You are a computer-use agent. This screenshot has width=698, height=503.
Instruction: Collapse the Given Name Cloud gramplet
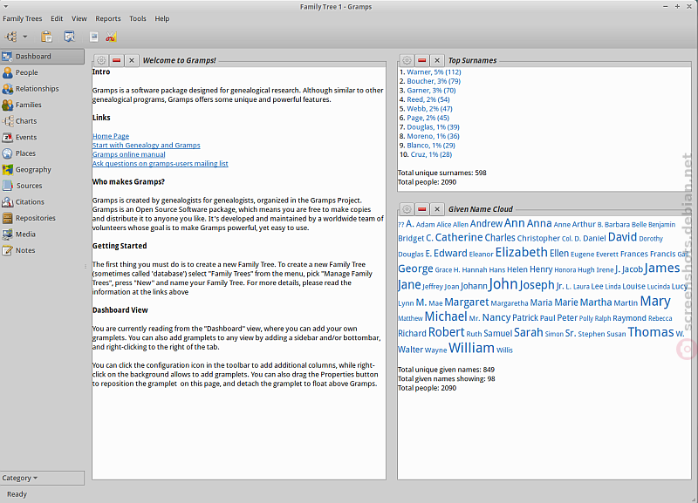click(x=422, y=209)
